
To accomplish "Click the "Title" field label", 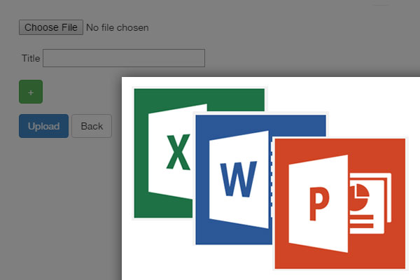I will (x=31, y=58).
